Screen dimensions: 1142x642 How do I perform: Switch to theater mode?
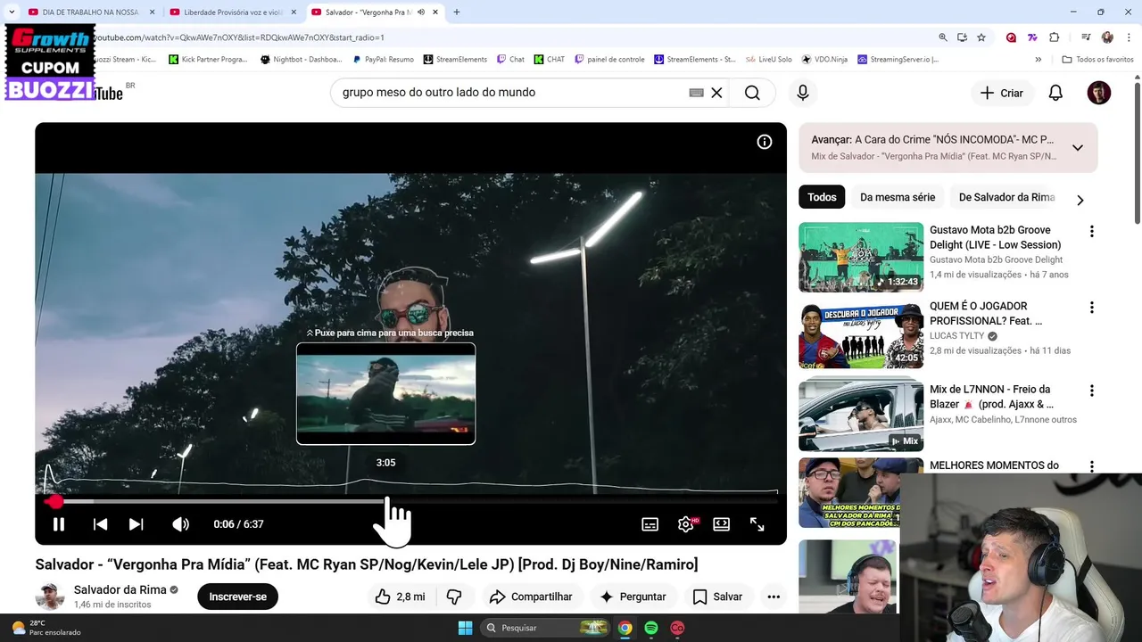[x=722, y=524]
